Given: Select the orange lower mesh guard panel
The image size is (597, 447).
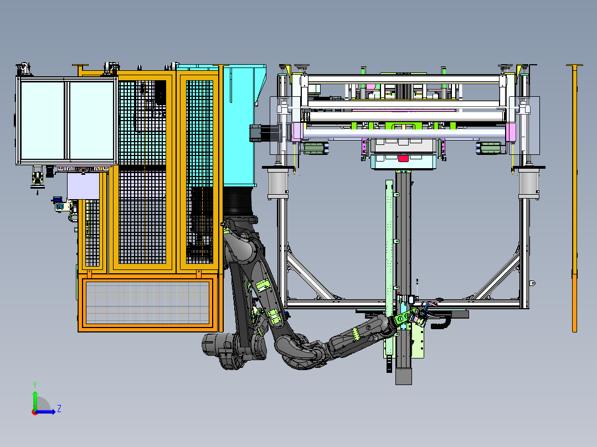Looking at the screenshot, I should pos(148,303).
